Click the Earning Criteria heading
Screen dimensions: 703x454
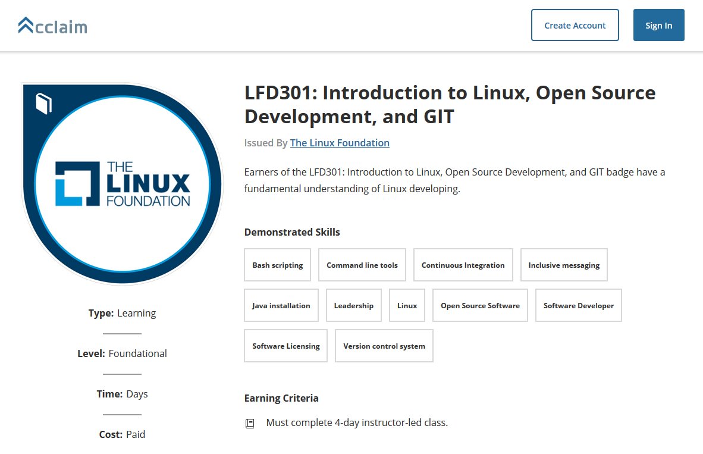(x=281, y=398)
